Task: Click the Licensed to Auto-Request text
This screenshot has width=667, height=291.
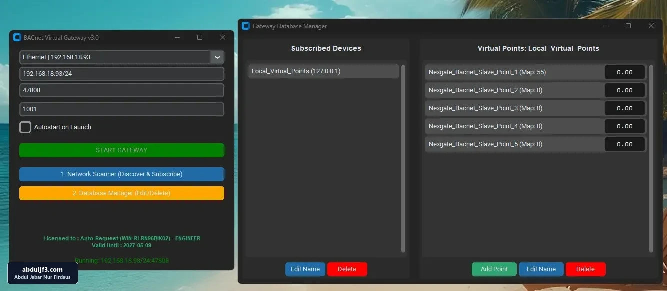Action: tap(122, 239)
